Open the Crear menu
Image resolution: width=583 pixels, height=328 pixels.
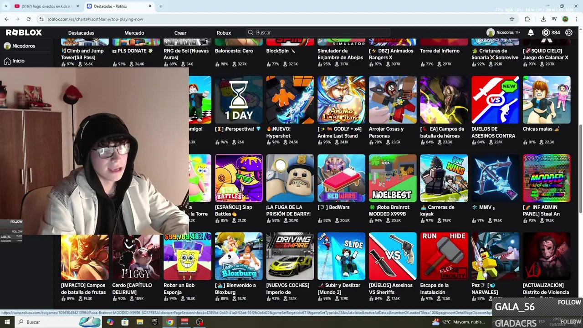[180, 33]
